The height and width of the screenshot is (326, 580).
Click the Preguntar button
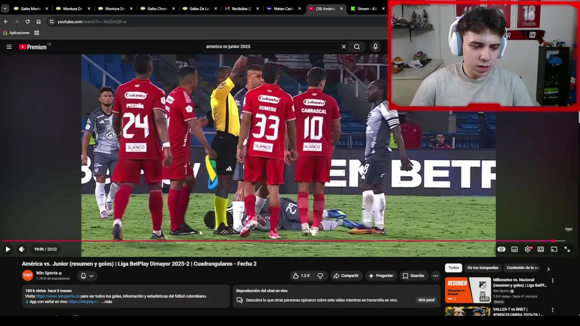[x=381, y=276]
